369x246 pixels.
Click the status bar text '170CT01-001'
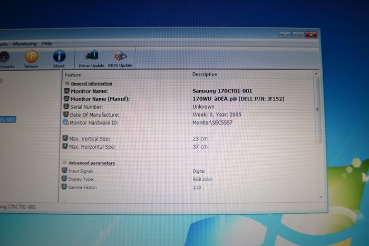click(x=21, y=207)
